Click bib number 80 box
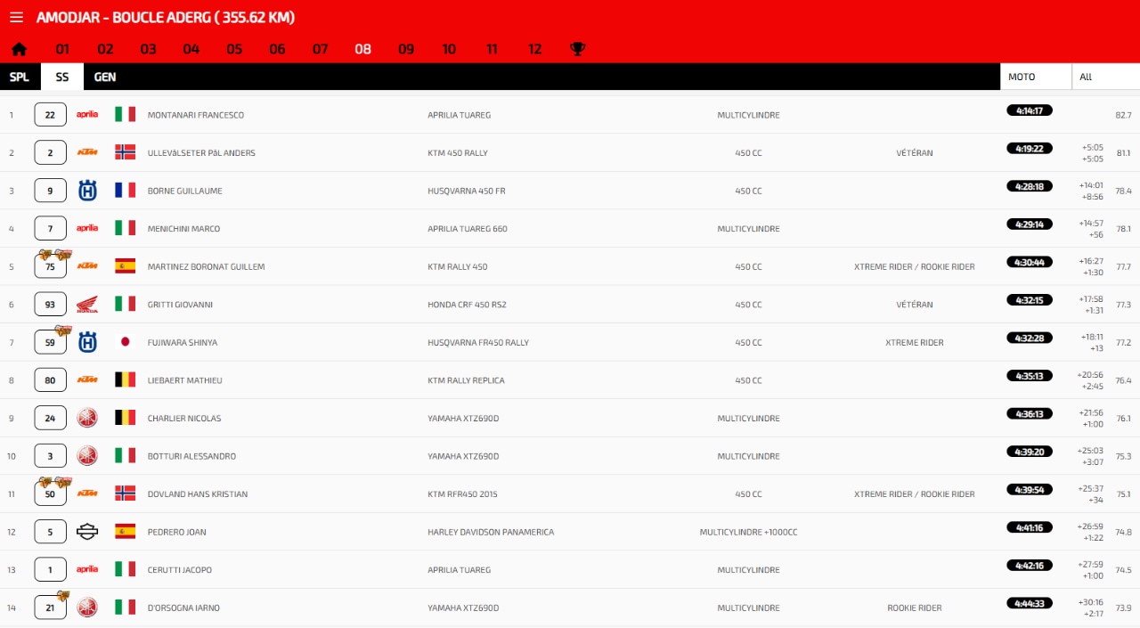The image size is (1140, 628). [50, 380]
